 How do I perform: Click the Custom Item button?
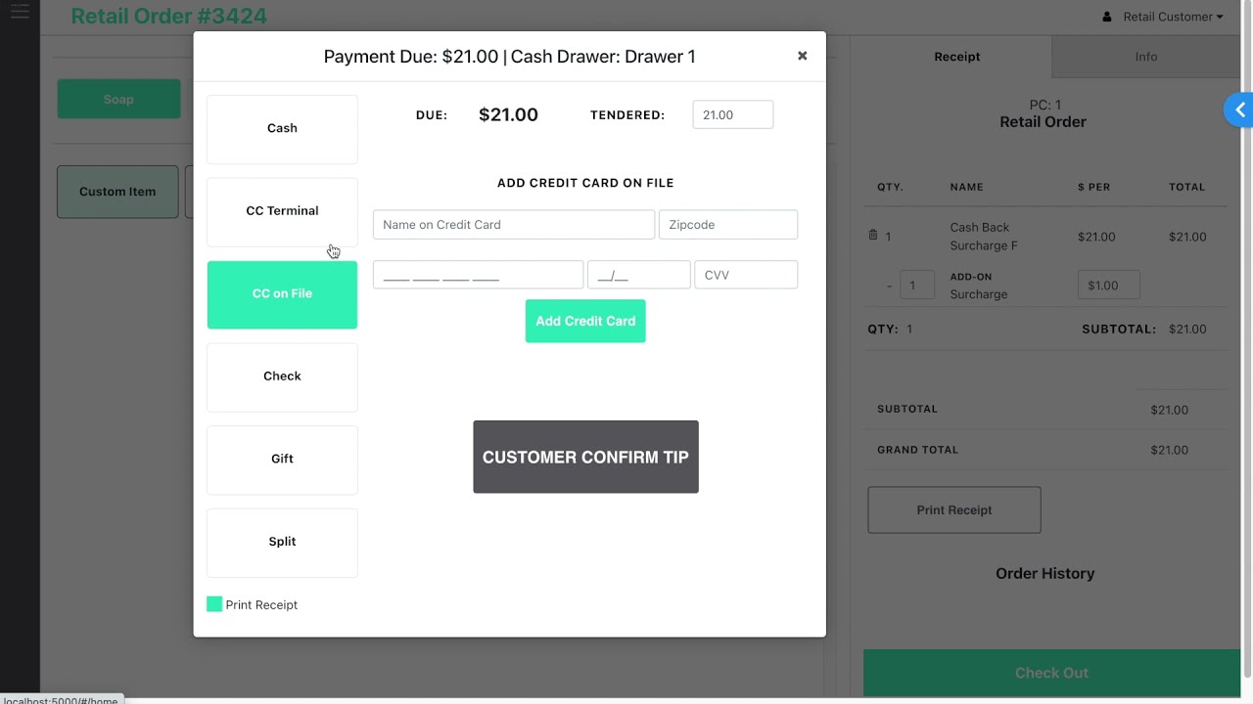pos(117,192)
